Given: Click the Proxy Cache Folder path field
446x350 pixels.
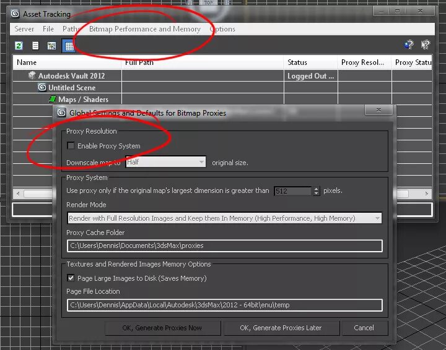Looking at the screenshot, I should 225,245.
